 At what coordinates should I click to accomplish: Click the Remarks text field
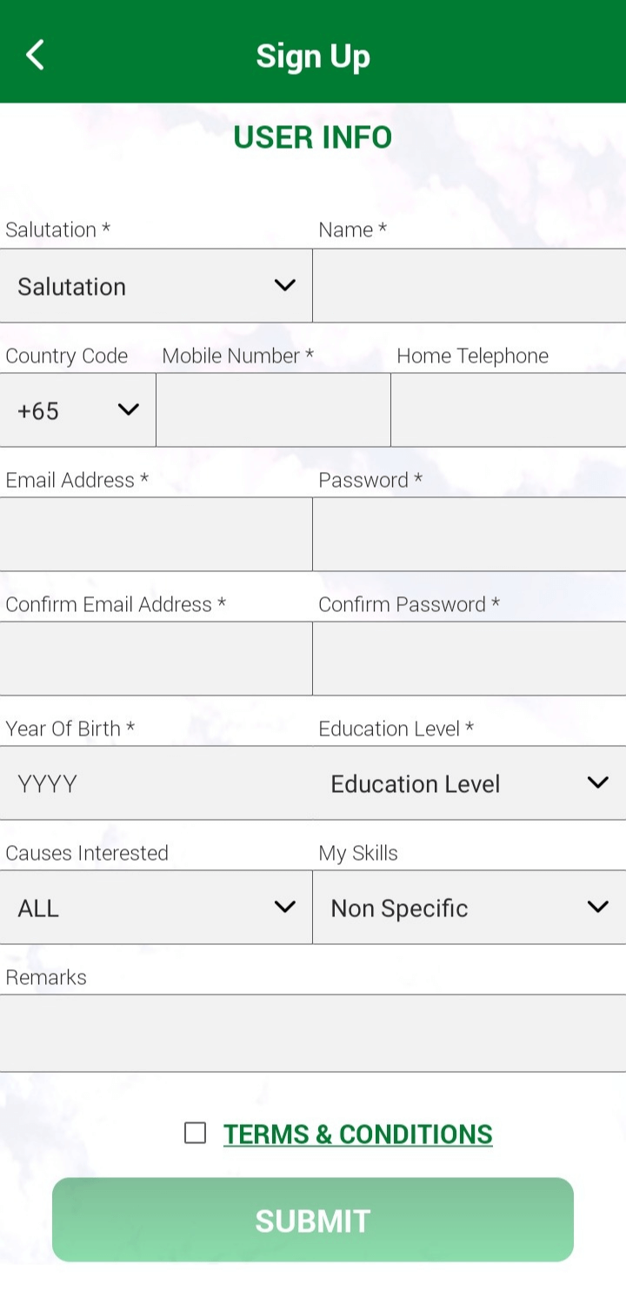tap(313, 1033)
